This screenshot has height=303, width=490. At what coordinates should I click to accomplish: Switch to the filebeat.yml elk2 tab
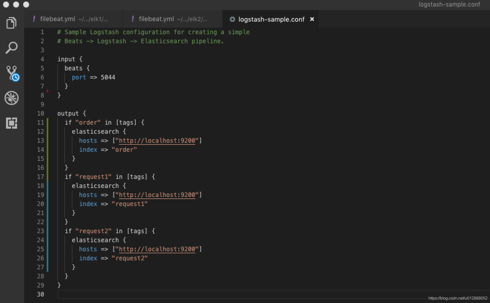(x=173, y=19)
